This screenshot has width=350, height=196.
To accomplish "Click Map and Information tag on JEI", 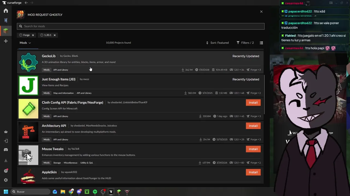I will click(x=63, y=93).
